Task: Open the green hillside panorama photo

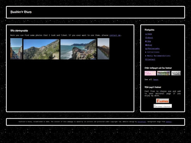Action: [41, 49]
